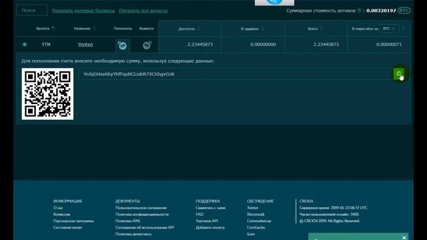Sort by the Всего column arrow
The image size is (427, 240).
click(322, 29)
